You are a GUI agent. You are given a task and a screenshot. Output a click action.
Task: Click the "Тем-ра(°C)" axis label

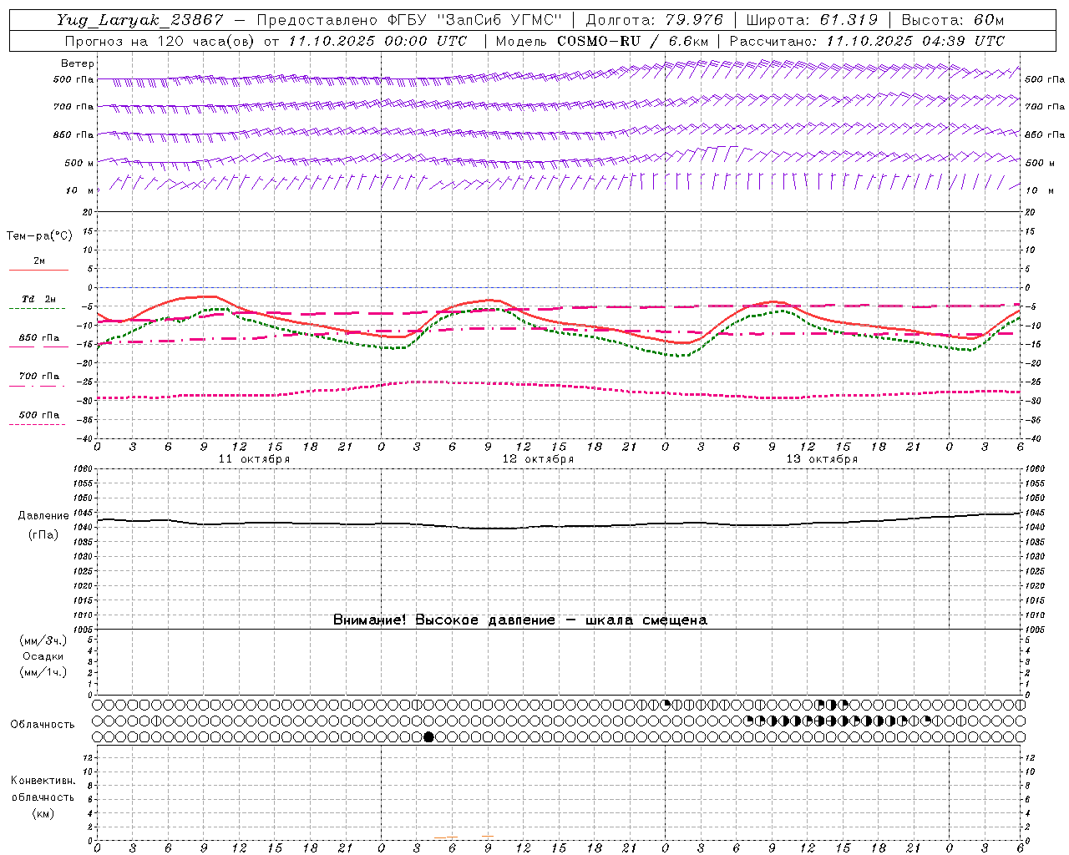pyautogui.click(x=39, y=236)
